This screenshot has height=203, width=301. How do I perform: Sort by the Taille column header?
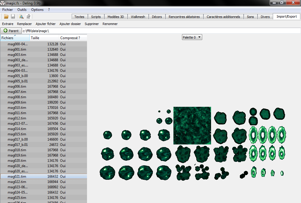coord(44,38)
